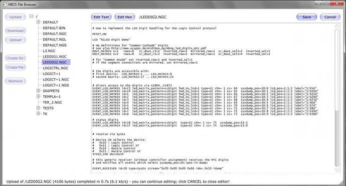
Task: Select LOGICT~1.NGS file
Action: coord(56,85)
